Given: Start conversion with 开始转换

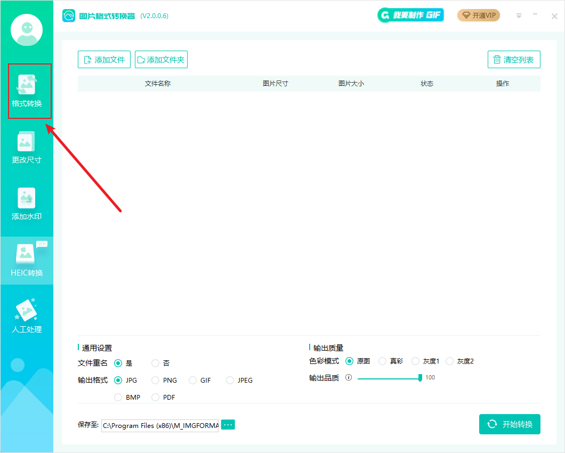Looking at the screenshot, I should point(510,424).
